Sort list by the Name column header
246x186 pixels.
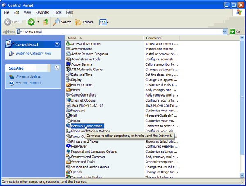coord(104,38)
